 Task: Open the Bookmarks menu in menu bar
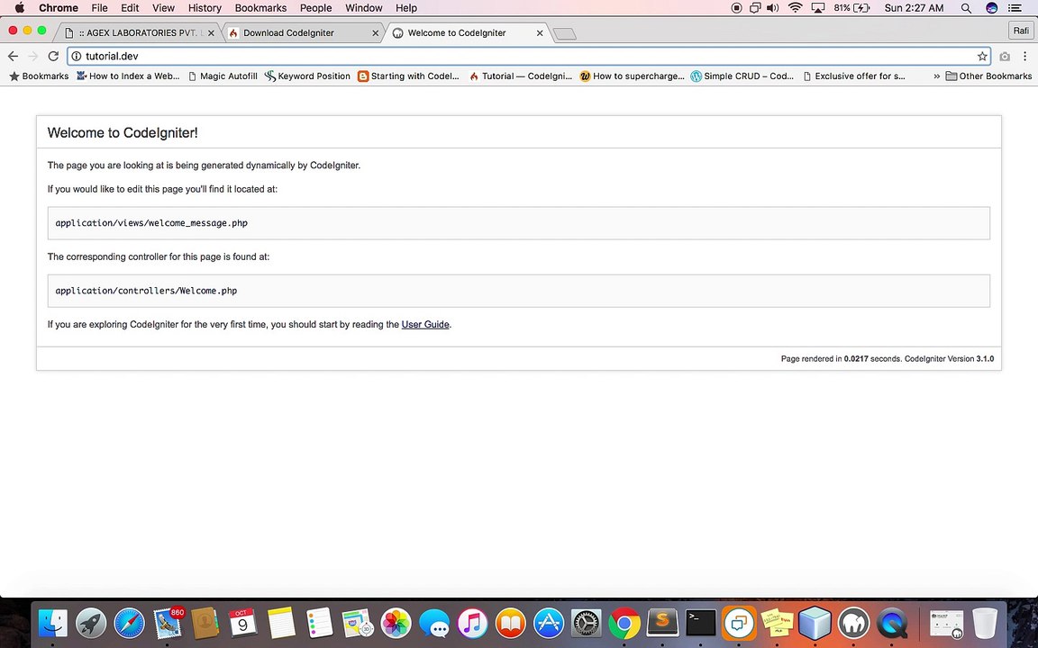coord(260,8)
